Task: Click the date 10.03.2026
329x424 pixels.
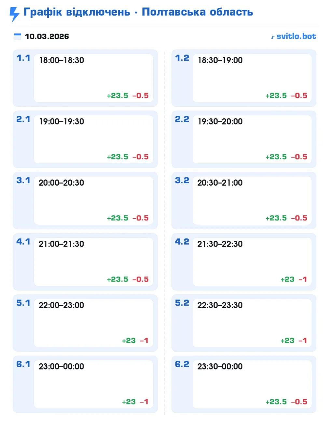Action: (x=47, y=36)
